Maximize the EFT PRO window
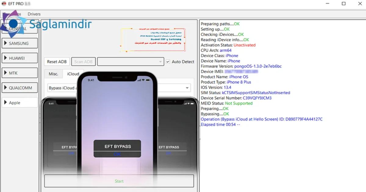The width and height of the screenshot is (366, 192). point(344,4)
